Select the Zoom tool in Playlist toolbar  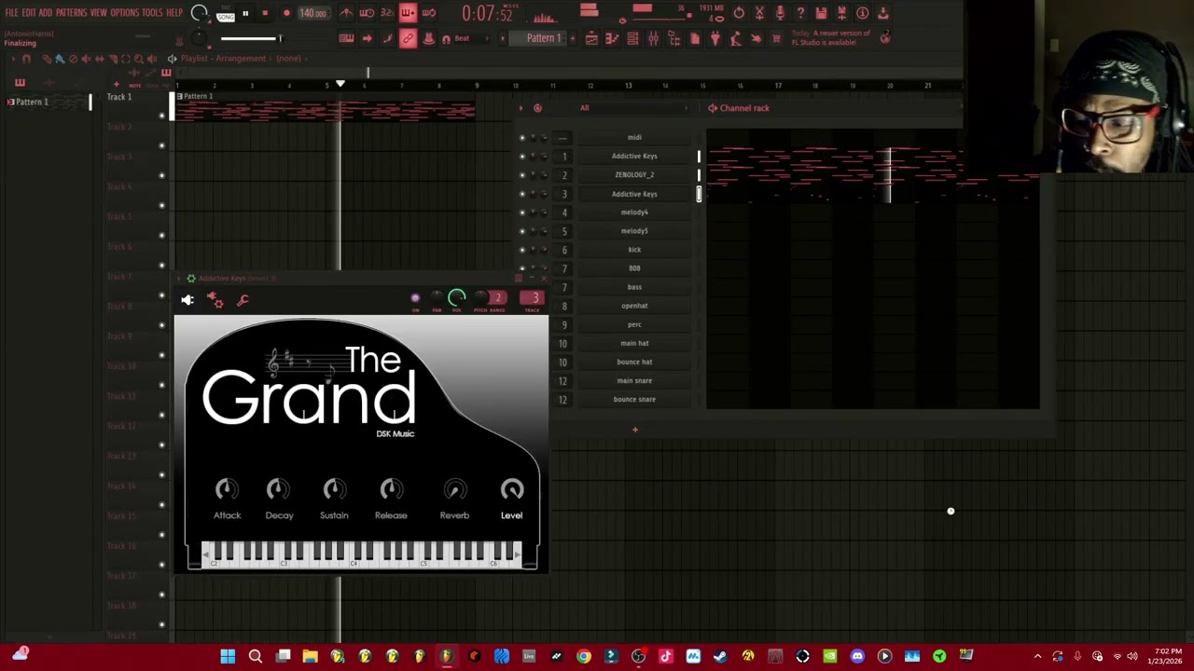tap(139, 59)
